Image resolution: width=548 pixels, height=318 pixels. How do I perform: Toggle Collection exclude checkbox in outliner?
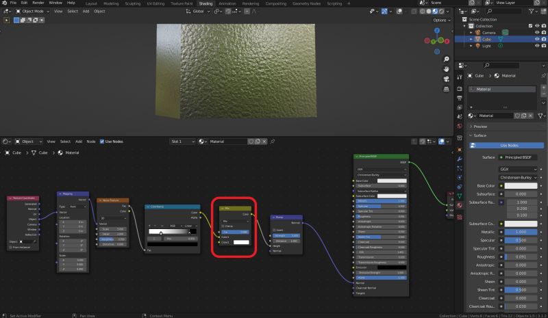[x=530, y=26]
